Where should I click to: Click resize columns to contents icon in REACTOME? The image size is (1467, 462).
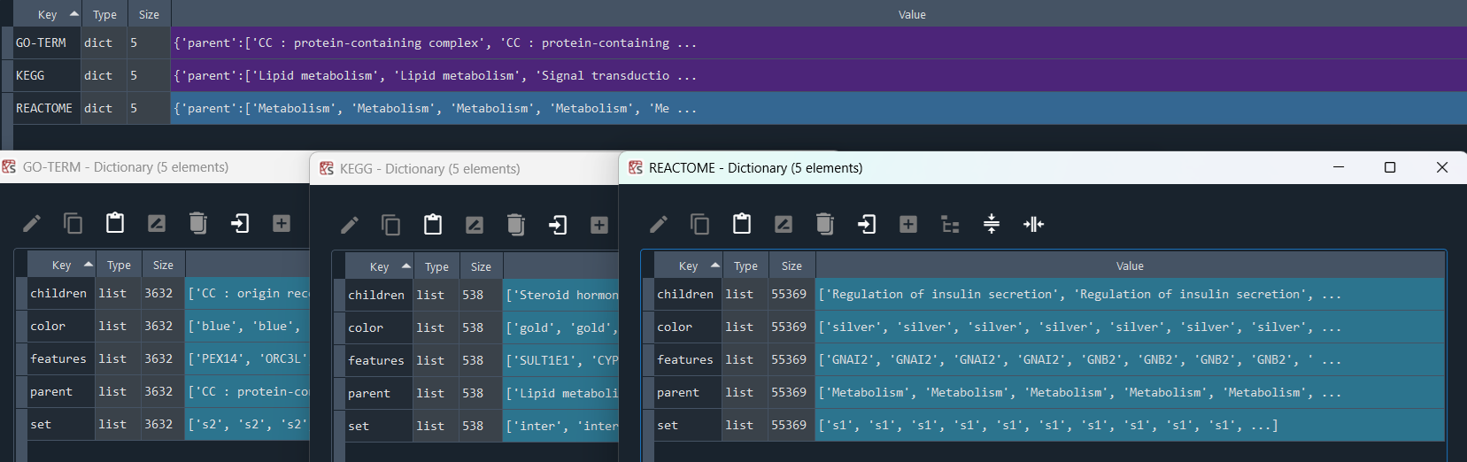[1033, 224]
